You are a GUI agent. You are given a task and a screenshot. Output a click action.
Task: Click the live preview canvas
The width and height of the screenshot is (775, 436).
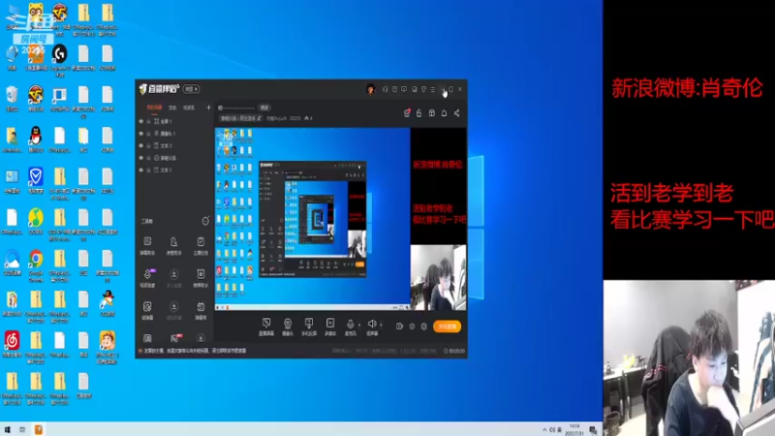(341, 219)
